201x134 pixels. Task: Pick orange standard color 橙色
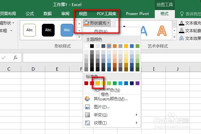pos(97,83)
